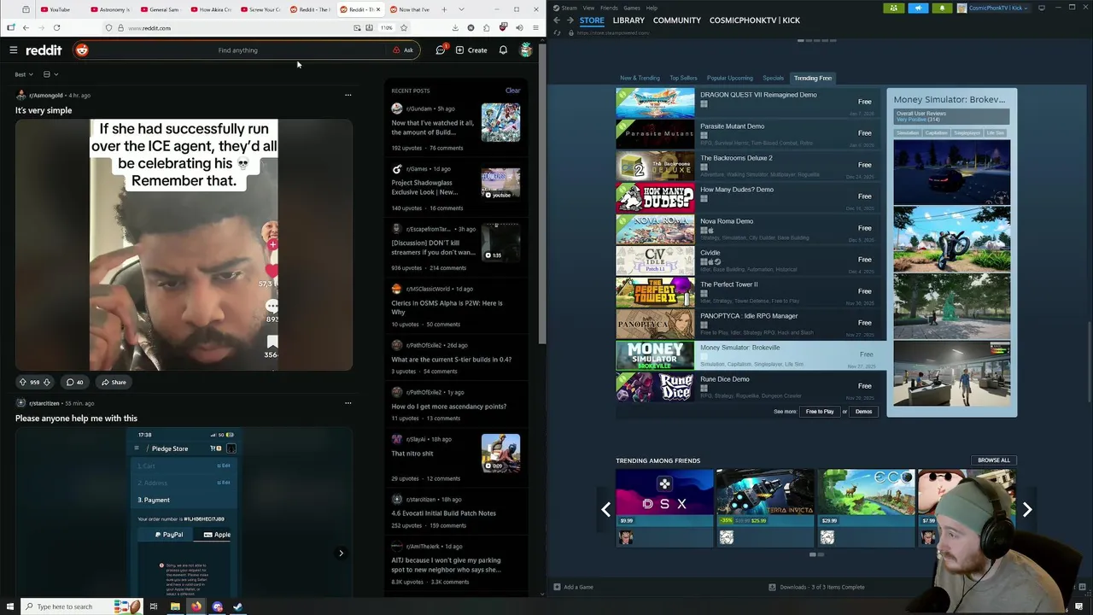1093x615 pixels.
Task: Upvote the r/Asmongold post
Action: coord(22,382)
